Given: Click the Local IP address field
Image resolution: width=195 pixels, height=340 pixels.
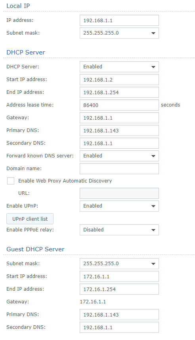Looking at the screenshot, I should 119,20.
